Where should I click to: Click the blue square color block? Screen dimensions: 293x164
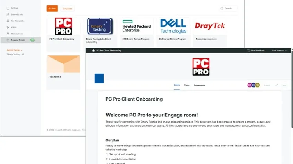pos(99,78)
